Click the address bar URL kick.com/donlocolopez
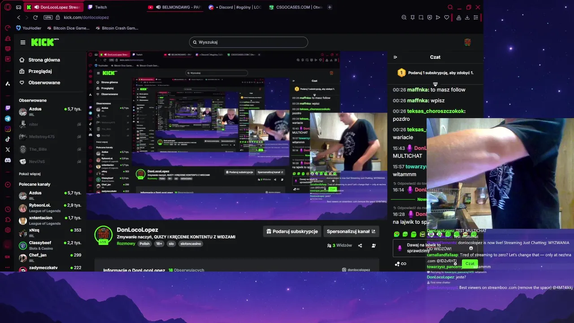574x323 pixels. tap(86, 17)
